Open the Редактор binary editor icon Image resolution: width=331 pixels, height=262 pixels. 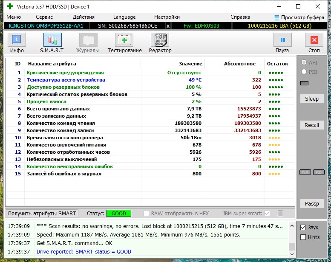point(160,40)
